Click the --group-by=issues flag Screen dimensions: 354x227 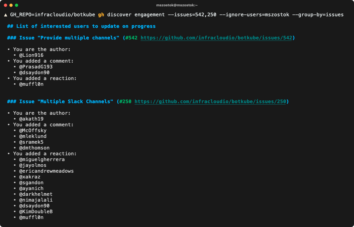[x=318, y=15]
